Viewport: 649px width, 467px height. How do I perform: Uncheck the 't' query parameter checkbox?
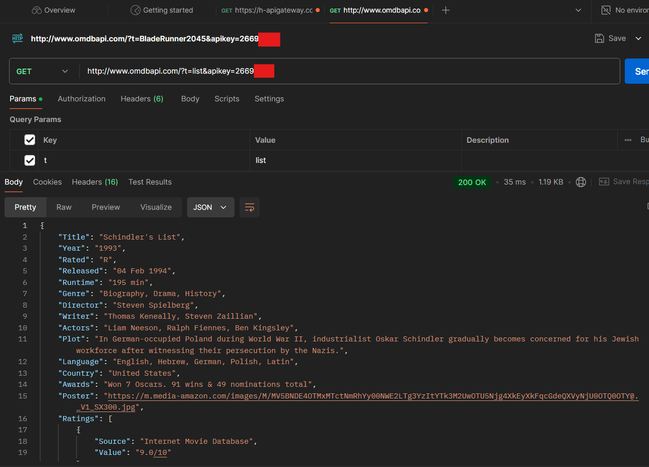[x=30, y=160]
